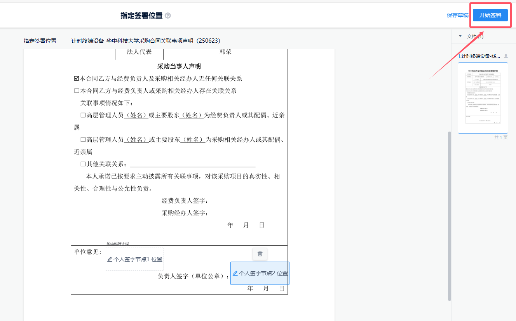This screenshot has width=516, height=321.
Task: Open the document page thumbnail
Action: coord(483,98)
